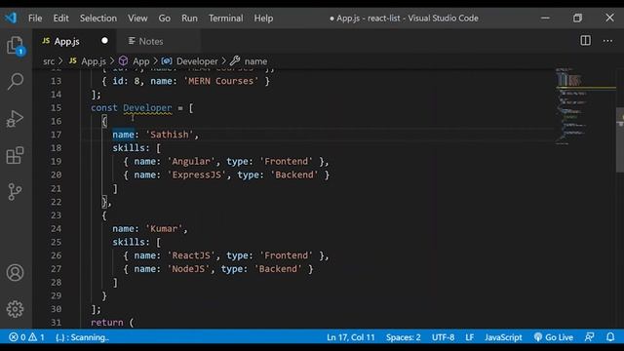Split the editor to the right

point(585,41)
